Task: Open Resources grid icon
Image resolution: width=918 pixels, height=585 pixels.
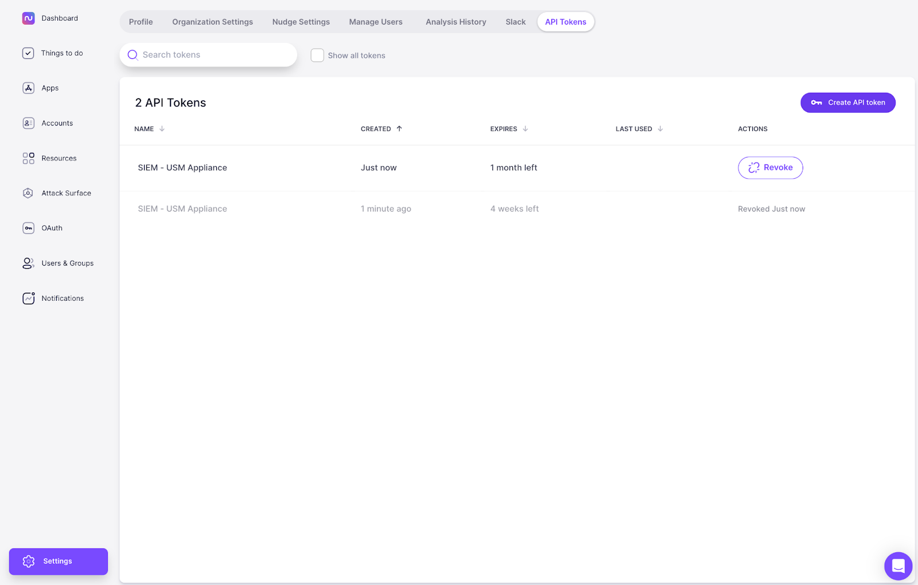Action: (28, 158)
